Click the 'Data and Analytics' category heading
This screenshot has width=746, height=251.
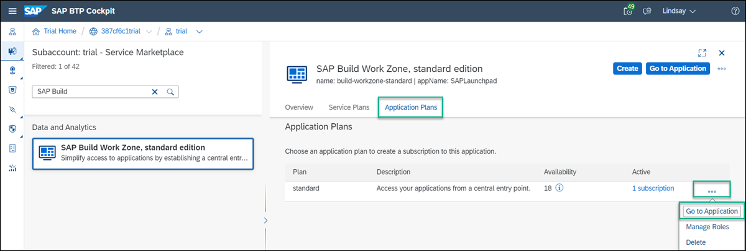tap(65, 127)
